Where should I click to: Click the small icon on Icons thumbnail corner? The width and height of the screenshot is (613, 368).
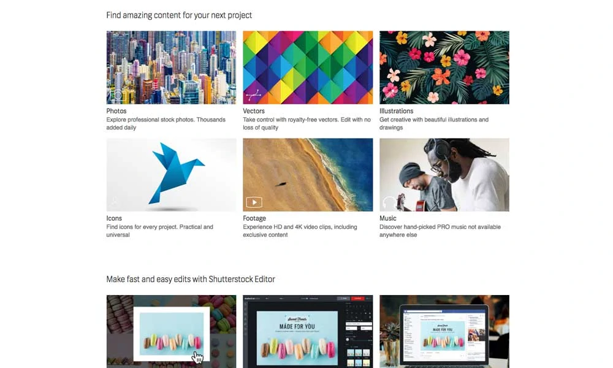pyautogui.click(x=113, y=202)
